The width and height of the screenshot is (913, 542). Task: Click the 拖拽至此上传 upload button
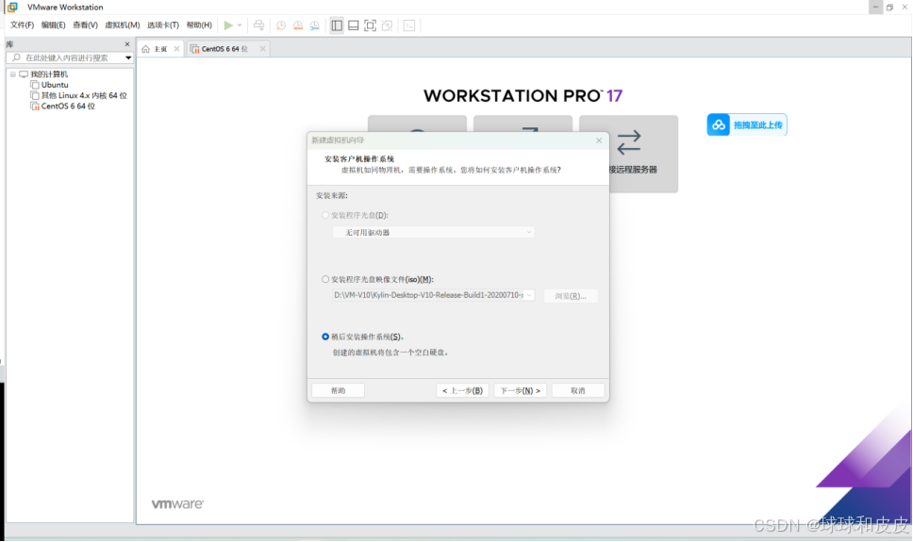[x=747, y=124]
